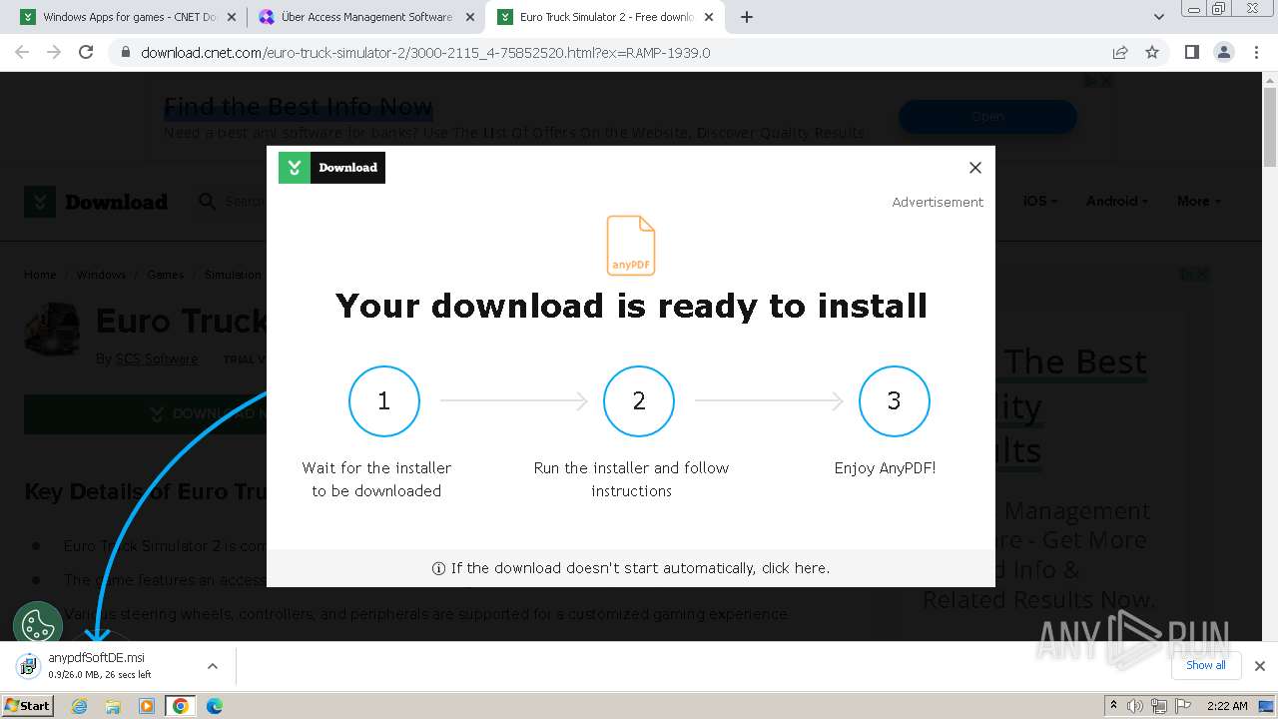
Task: Click the CNET Download site logo
Action: pyautogui.click(x=96, y=202)
